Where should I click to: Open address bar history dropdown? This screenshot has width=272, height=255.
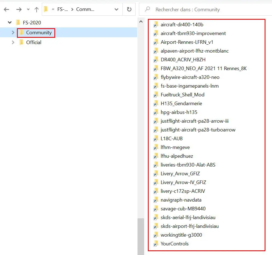click(116, 9)
